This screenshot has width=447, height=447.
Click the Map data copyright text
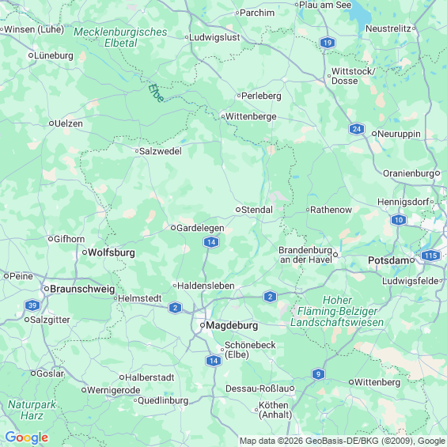(343, 441)
